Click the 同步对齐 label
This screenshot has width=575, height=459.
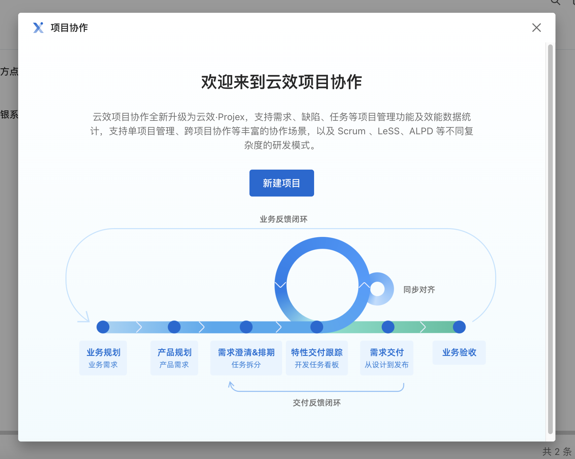419,290
